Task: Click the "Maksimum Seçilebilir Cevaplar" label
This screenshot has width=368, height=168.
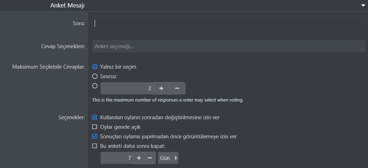Action: [x=49, y=66]
